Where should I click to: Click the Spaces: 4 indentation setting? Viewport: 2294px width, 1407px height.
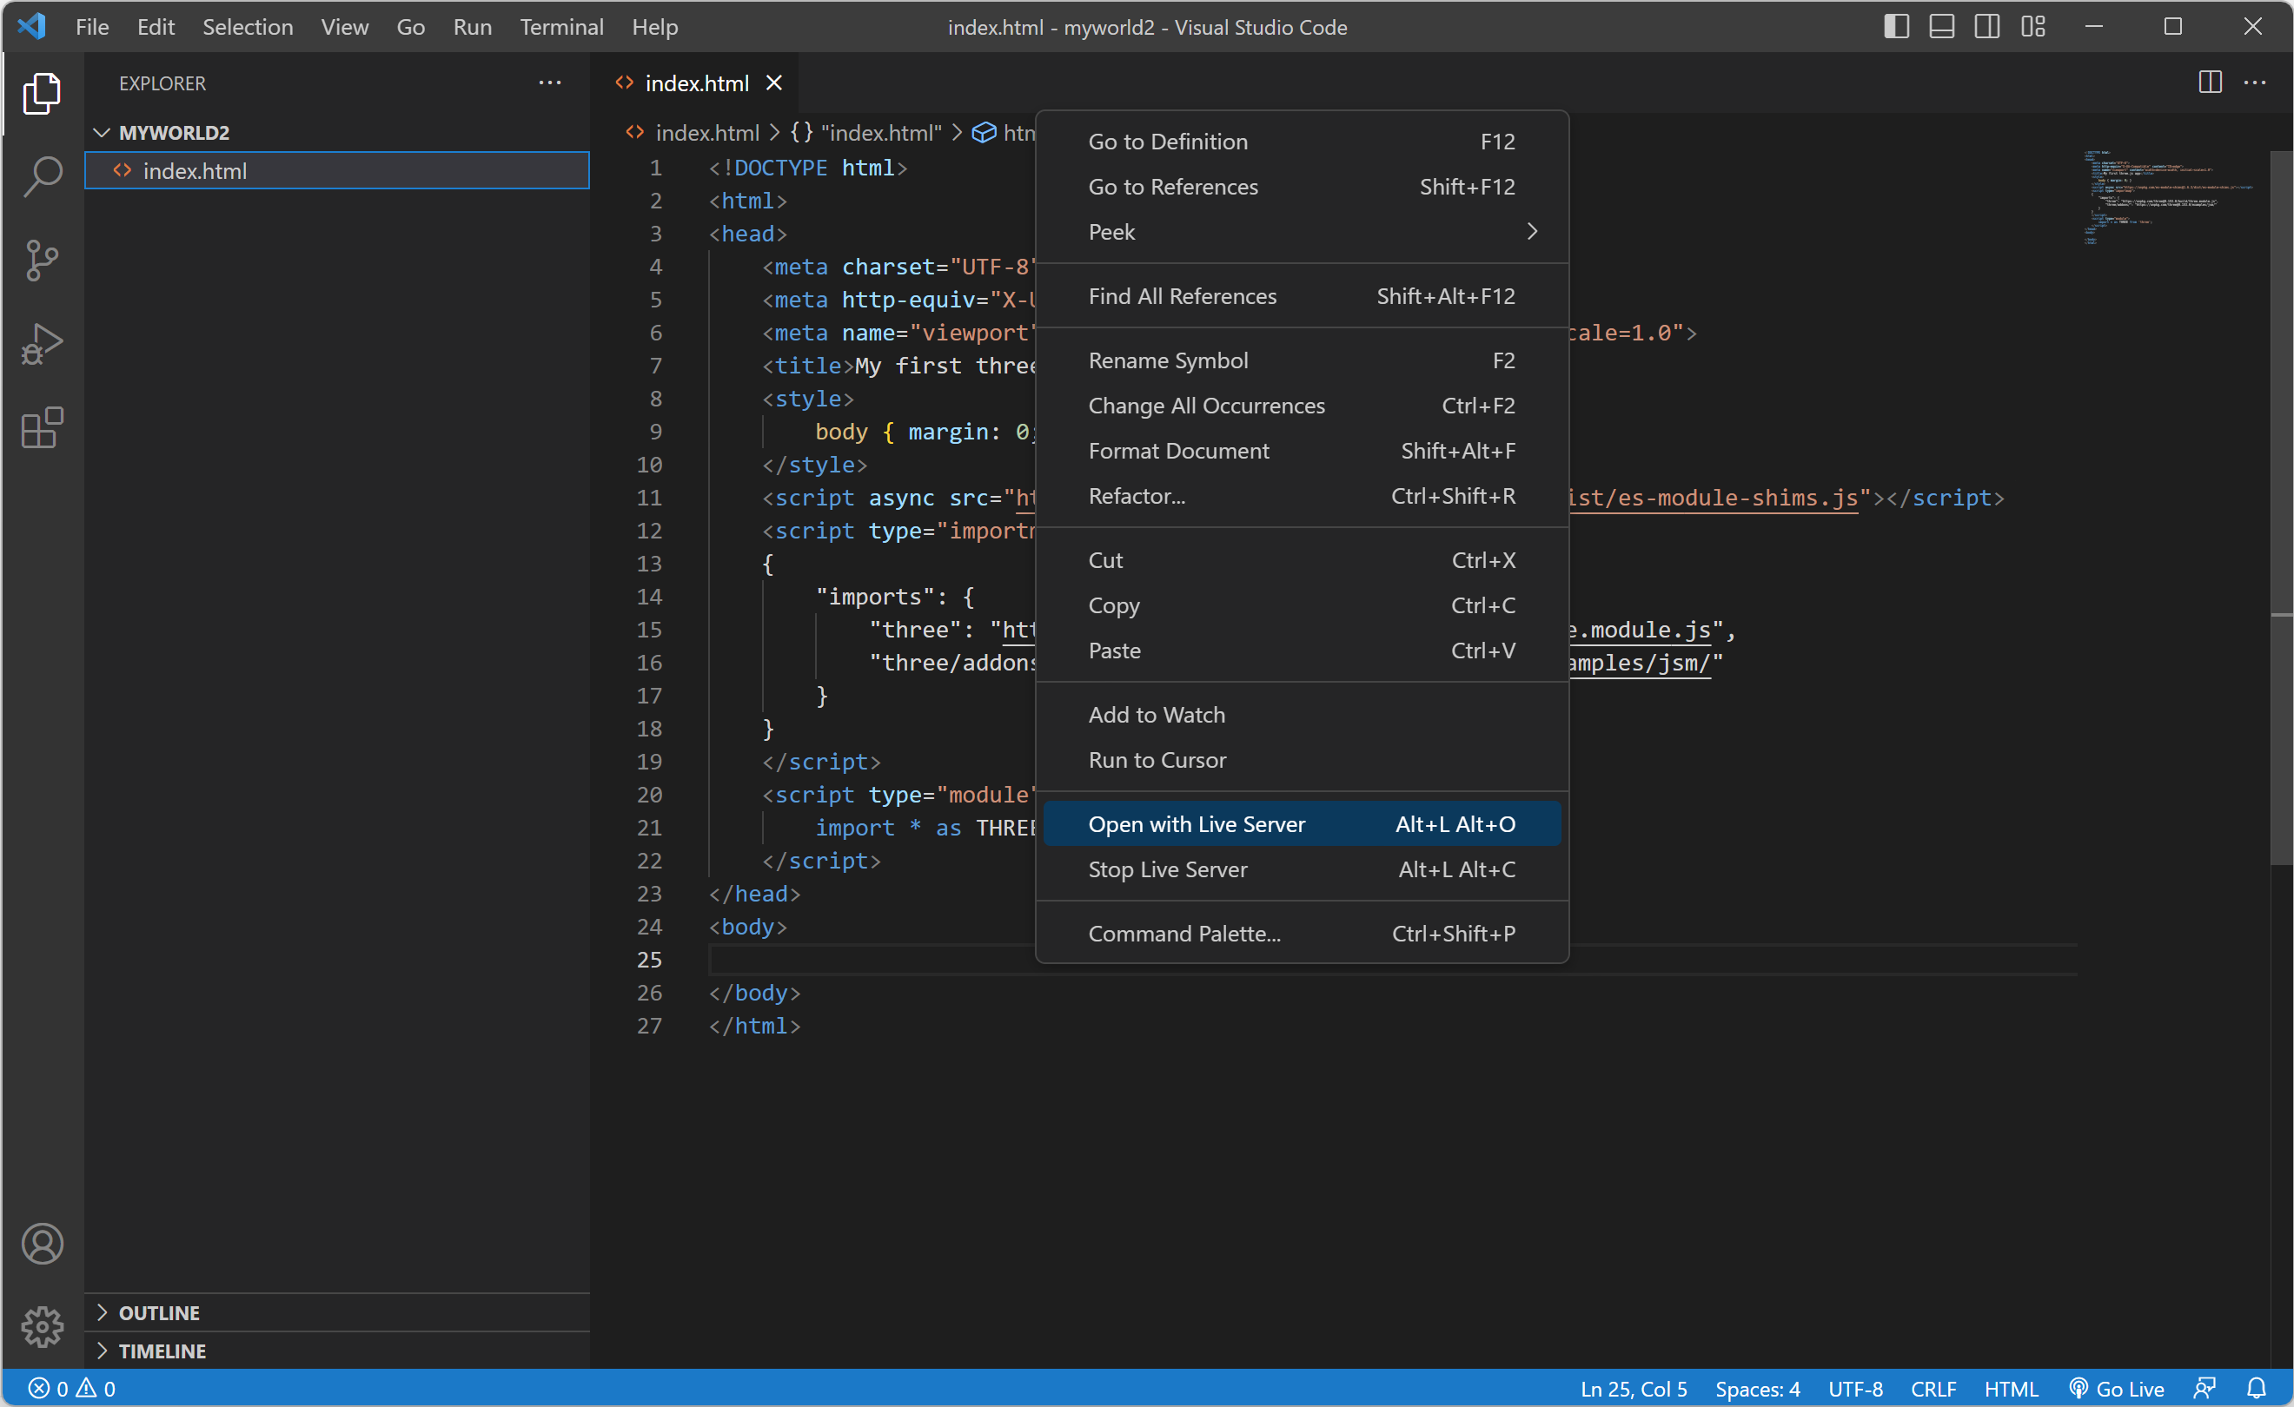[x=1757, y=1389]
